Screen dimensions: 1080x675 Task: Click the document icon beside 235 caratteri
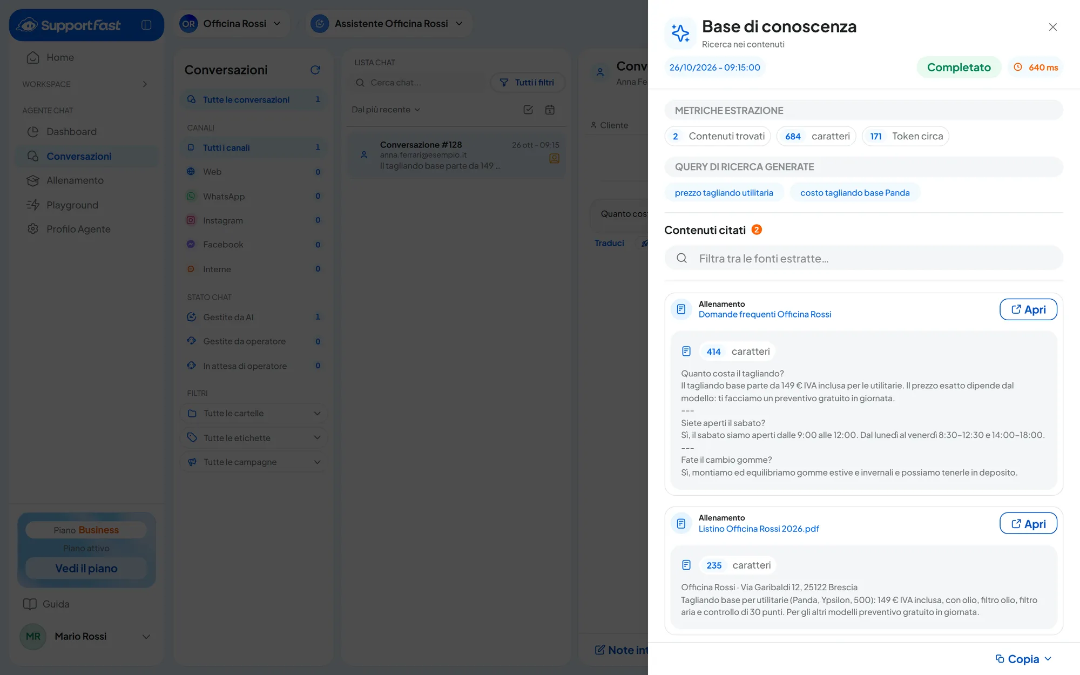click(686, 565)
